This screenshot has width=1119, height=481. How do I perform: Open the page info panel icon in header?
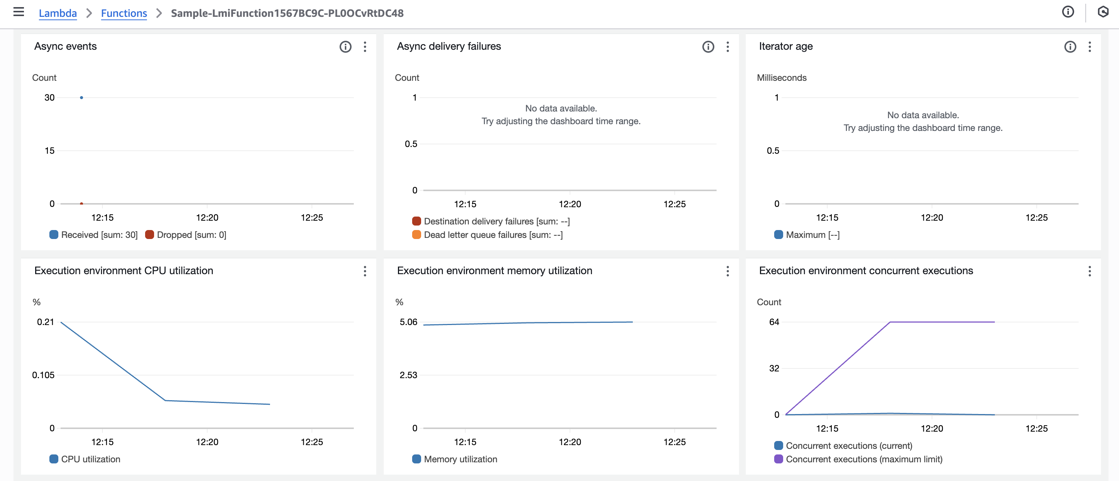[1068, 12]
